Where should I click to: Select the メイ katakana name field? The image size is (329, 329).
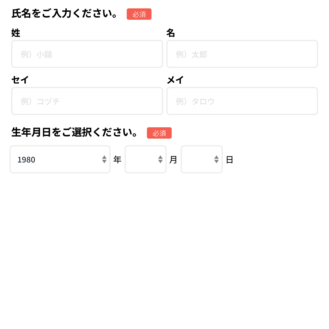242,101
